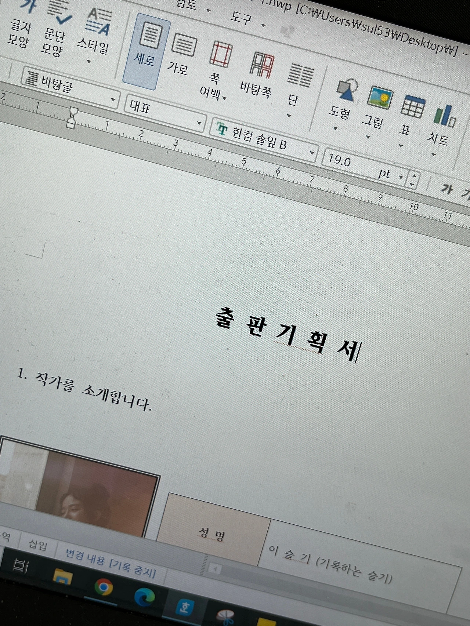Expand the 쪽 여백 margins dropdown arrow

pyautogui.click(x=224, y=98)
